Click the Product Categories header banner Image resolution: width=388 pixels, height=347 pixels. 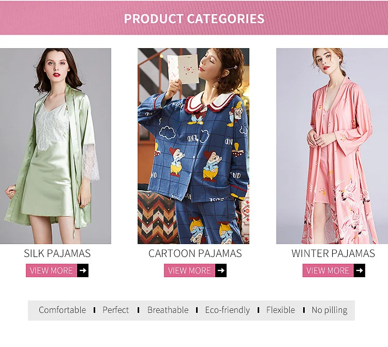194,19
